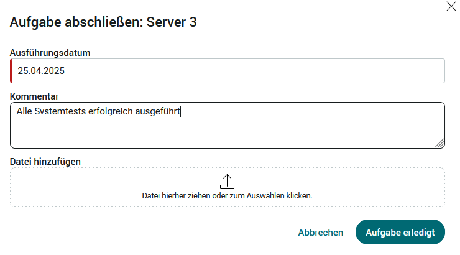Image resolution: width=460 pixels, height=255 pixels.
Task: Click the upload arrow icon
Action: 227,182
